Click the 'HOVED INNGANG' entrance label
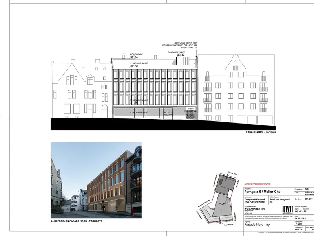This screenshot has height=236, width=314. pyautogui.click(x=168, y=114)
